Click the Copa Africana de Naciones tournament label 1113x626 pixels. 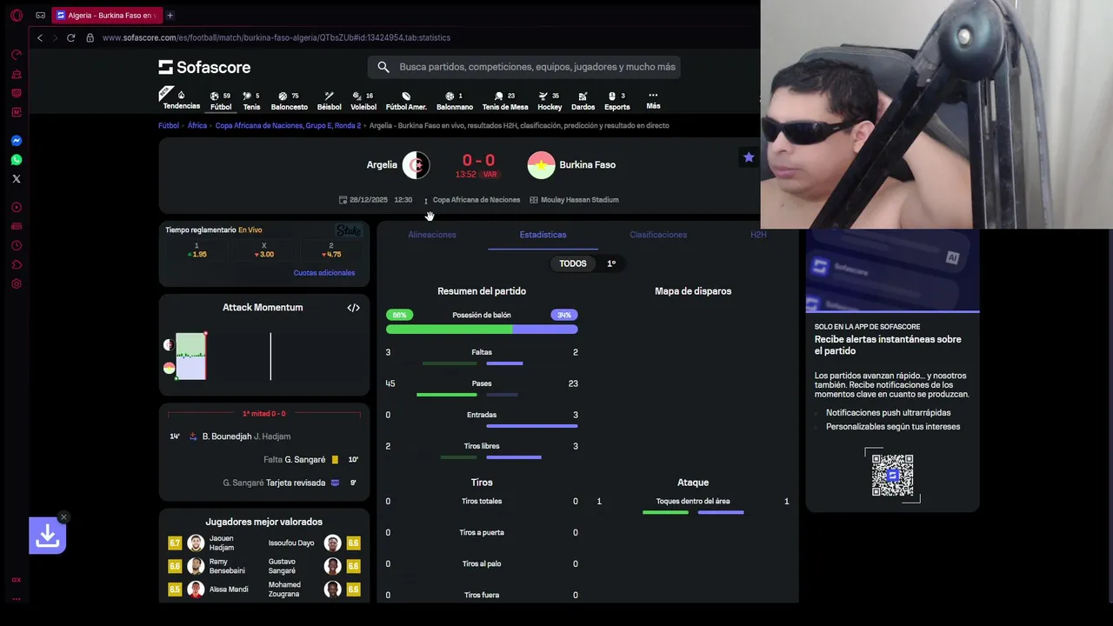click(x=477, y=200)
